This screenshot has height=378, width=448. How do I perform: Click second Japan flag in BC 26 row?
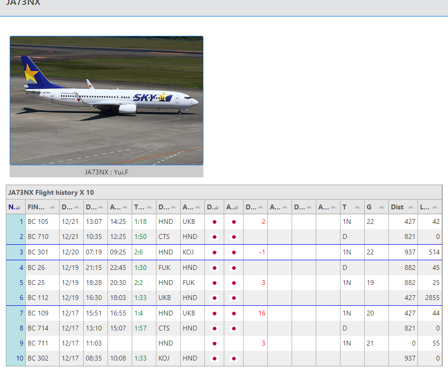pyautogui.click(x=234, y=268)
